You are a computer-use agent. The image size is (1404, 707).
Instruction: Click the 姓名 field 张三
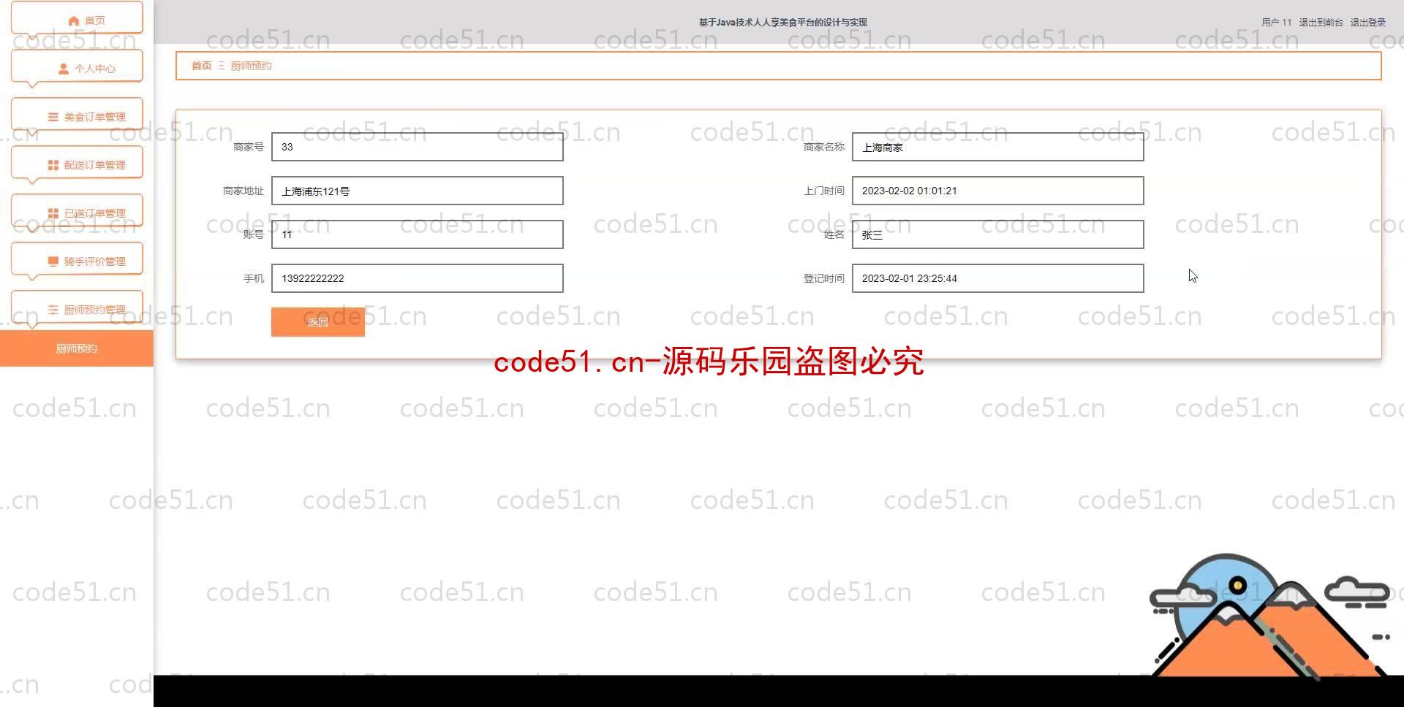click(x=998, y=234)
